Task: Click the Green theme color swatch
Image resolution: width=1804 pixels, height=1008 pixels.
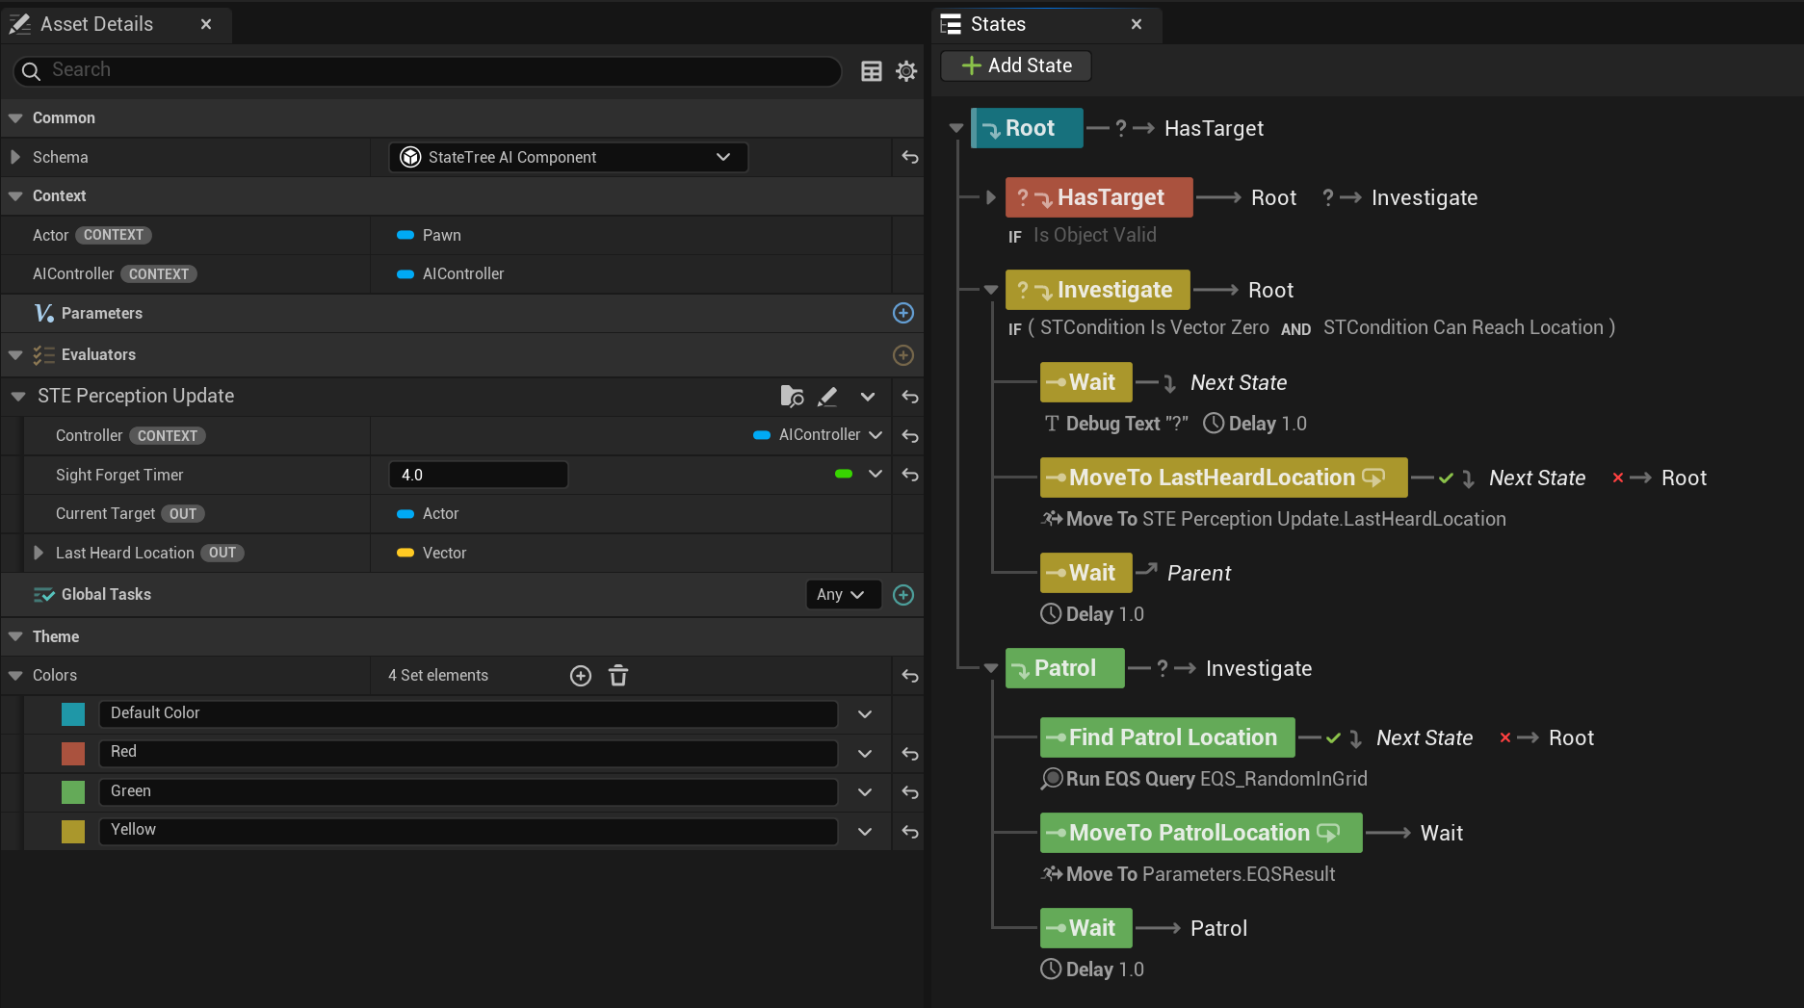Action: point(73,792)
